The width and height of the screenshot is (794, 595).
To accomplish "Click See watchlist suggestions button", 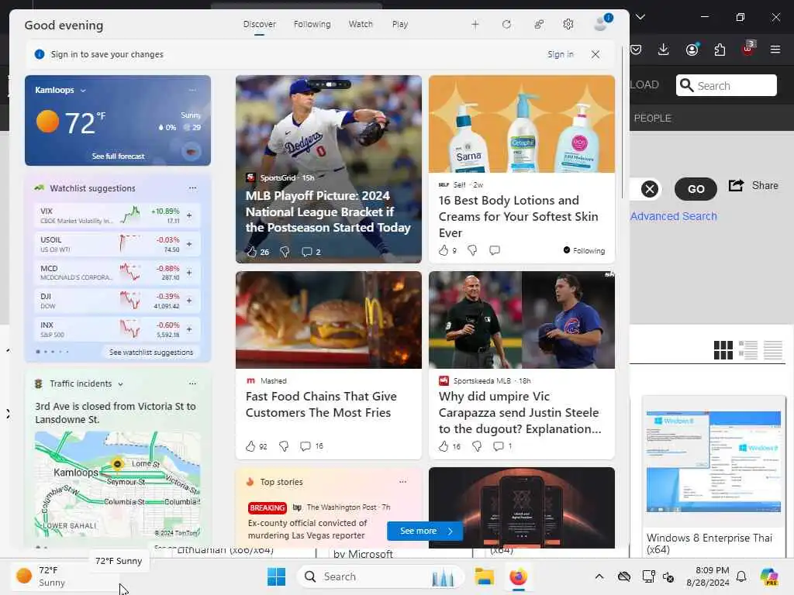I will click(x=151, y=353).
